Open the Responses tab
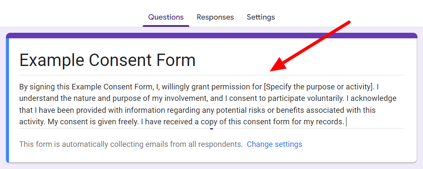 click(x=215, y=17)
